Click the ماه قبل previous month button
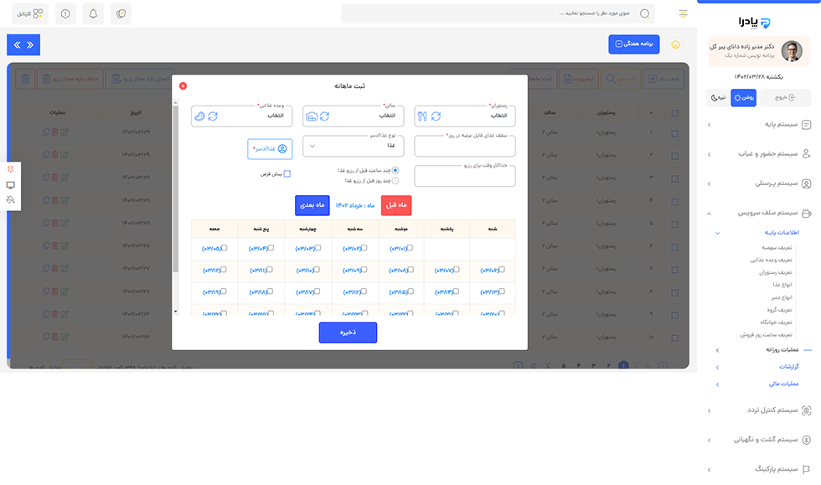This screenshot has height=485, width=821. (x=396, y=205)
